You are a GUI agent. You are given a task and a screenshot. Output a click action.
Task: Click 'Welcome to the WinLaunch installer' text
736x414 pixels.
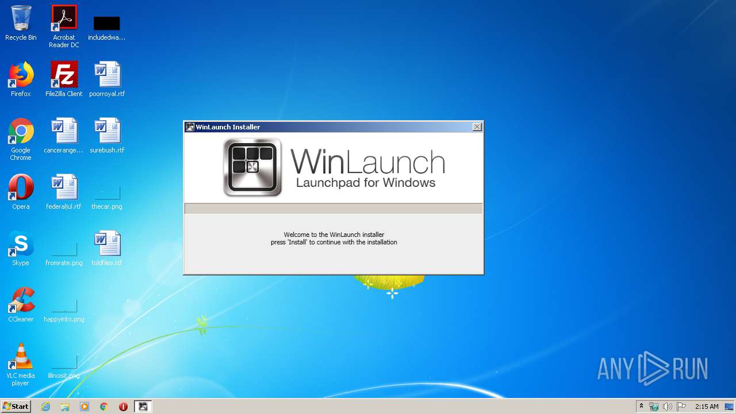(x=334, y=235)
